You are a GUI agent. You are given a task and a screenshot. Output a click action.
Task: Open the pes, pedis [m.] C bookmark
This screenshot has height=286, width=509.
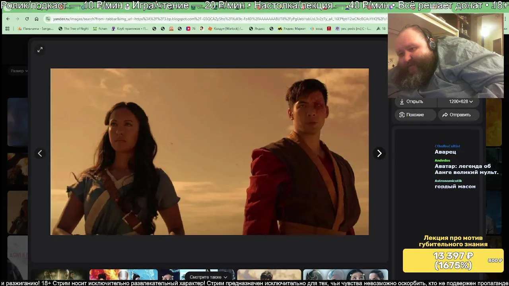[354, 29]
